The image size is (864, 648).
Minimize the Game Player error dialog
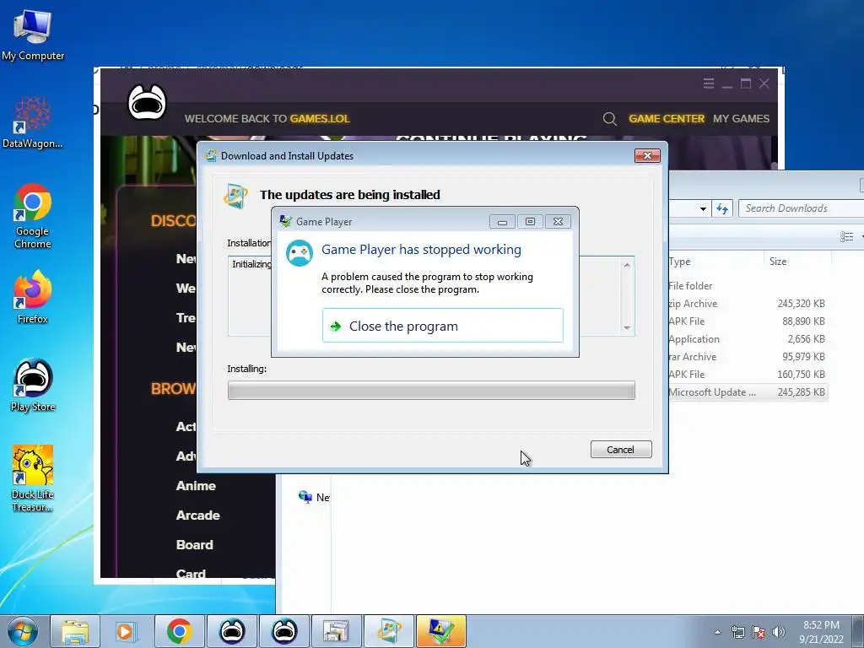click(x=502, y=222)
